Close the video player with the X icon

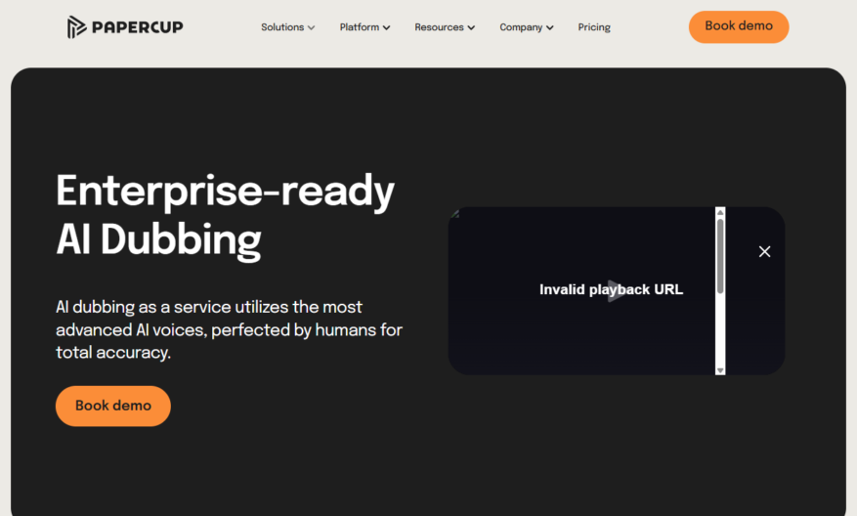click(764, 251)
